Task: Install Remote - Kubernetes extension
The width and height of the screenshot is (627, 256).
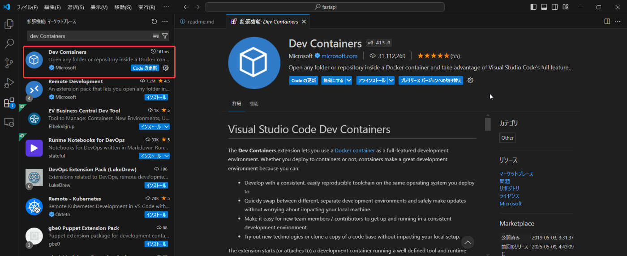Action: pyautogui.click(x=157, y=215)
